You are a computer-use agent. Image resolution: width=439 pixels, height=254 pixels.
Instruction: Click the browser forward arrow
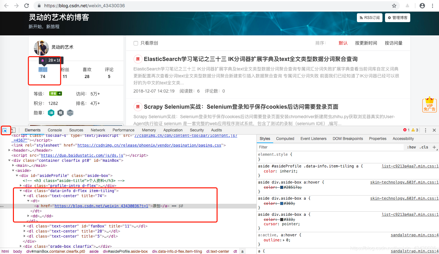(x=17, y=6)
